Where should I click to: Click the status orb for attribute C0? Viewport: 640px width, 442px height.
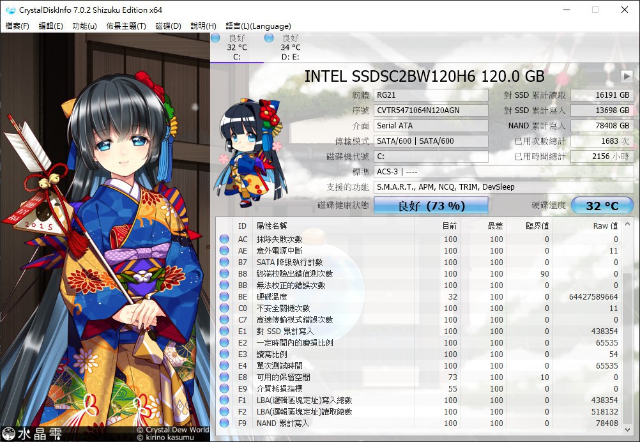(x=224, y=308)
